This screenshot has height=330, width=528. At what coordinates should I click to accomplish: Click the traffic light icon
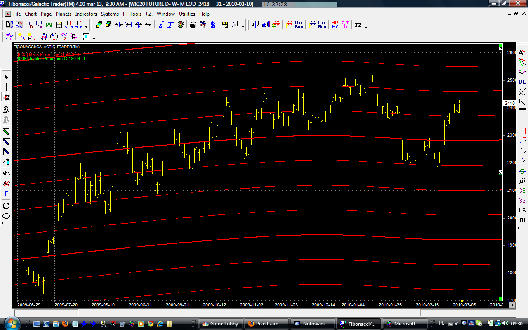point(181,25)
